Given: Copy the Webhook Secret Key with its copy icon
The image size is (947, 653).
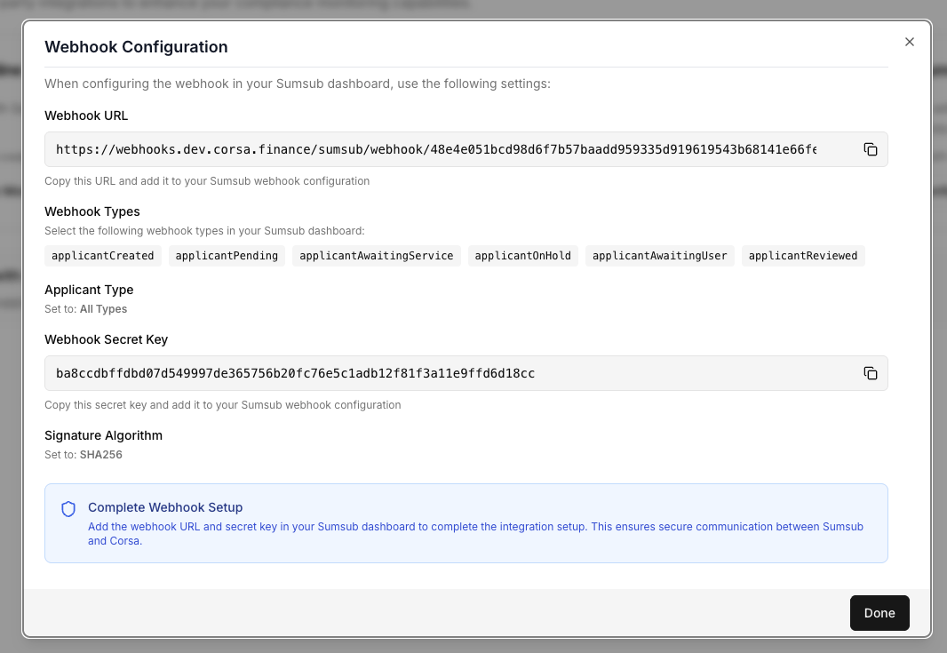Looking at the screenshot, I should point(871,373).
